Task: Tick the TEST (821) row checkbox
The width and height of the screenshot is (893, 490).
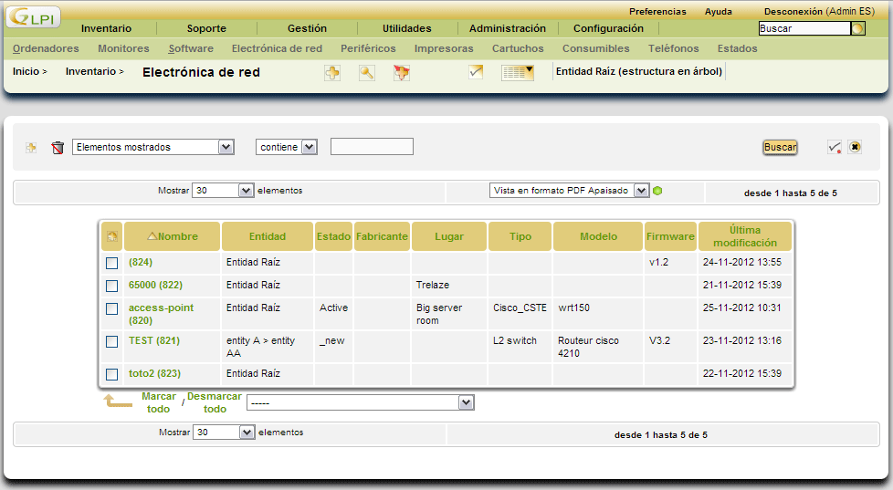Action: pyautogui.click(x=112, y=341)
